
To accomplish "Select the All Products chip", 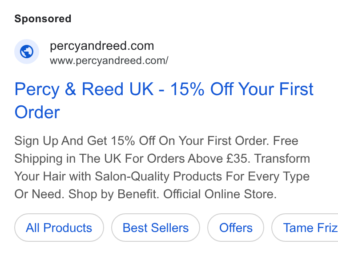I will 59,228.
